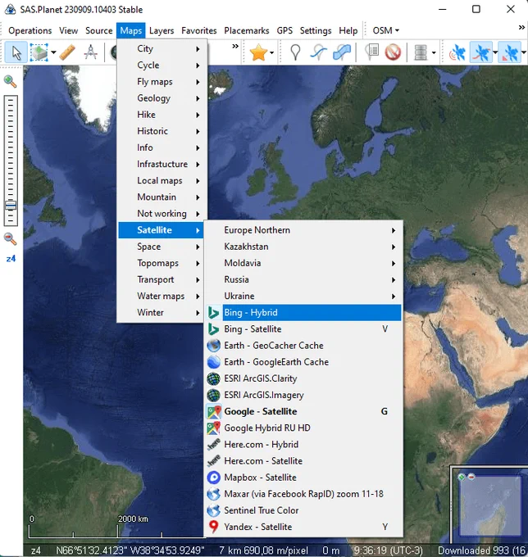Expand the City maps submenu
528x557 pixels.
tap(162, 48)
